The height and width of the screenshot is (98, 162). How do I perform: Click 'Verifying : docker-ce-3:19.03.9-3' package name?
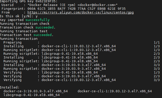tap(74, 76)
